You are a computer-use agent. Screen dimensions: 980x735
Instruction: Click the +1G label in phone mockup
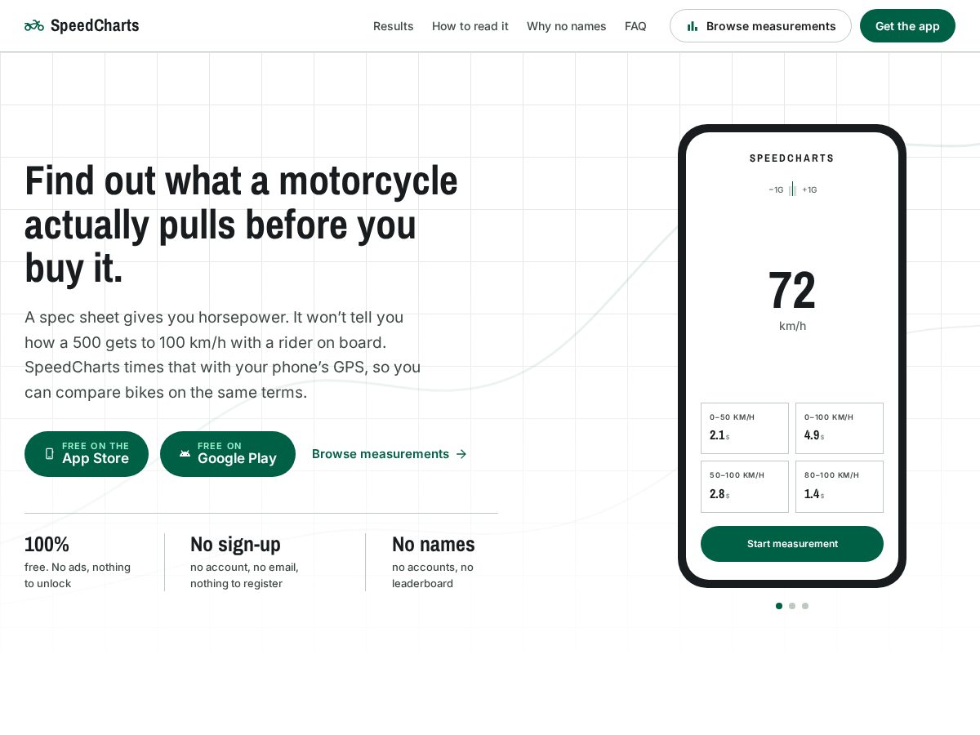tap(809, 189)
